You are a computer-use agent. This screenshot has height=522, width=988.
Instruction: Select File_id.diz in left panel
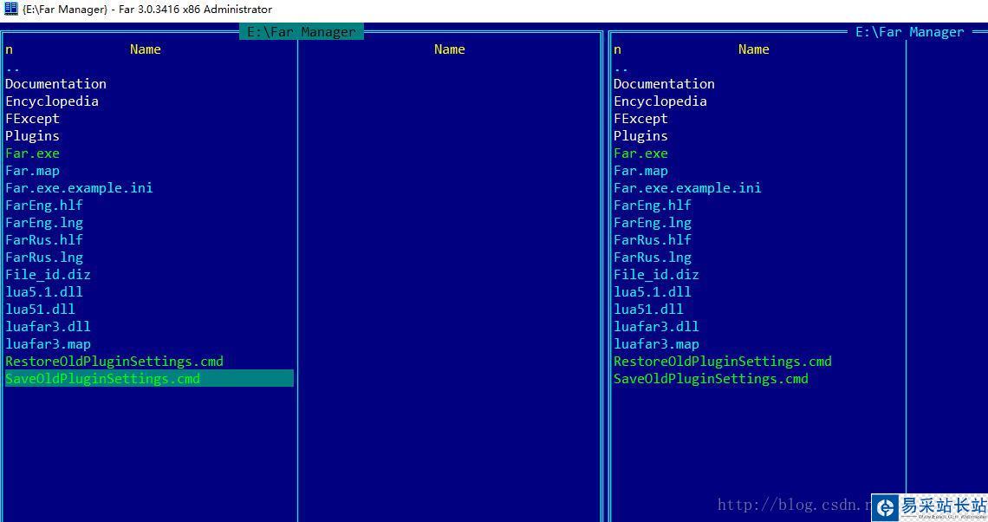(x=48, y=274)
